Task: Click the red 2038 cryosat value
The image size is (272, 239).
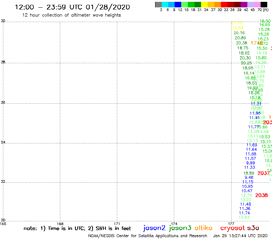Action: click(261, 195)
